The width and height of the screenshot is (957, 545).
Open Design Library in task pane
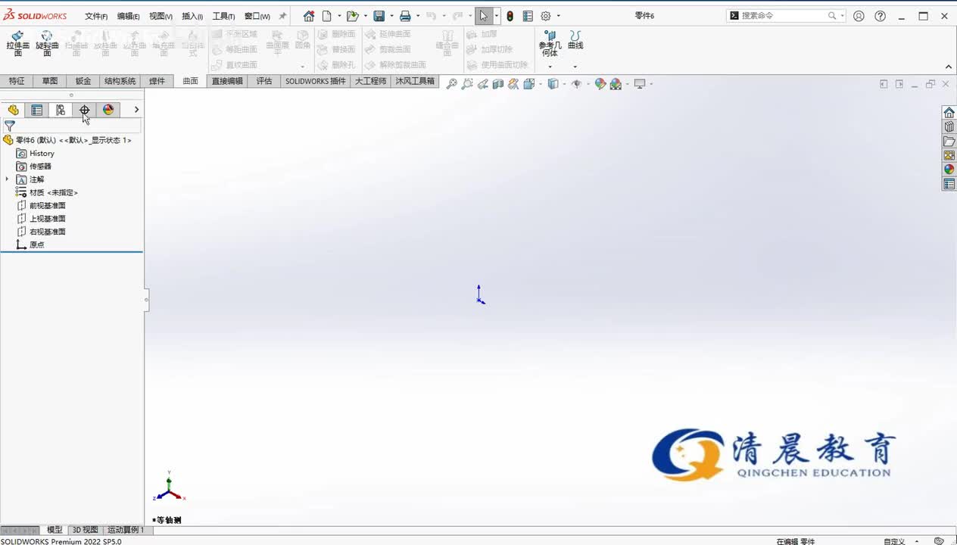[x=949, y=126]
